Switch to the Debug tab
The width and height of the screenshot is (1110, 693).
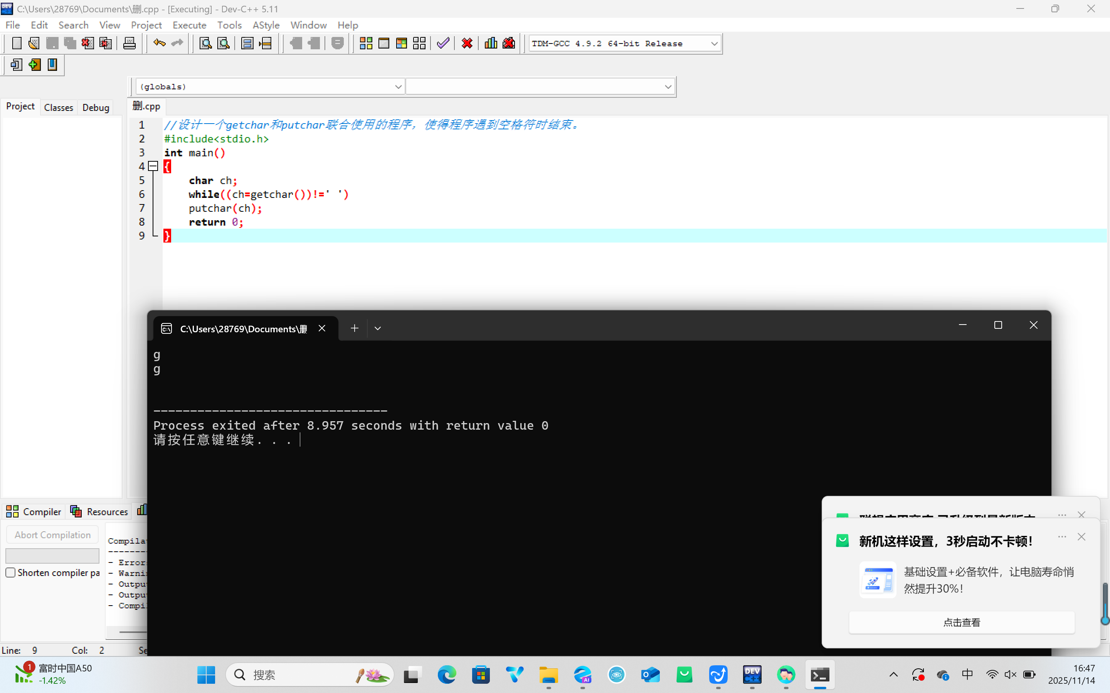click(x=96, y=107)
